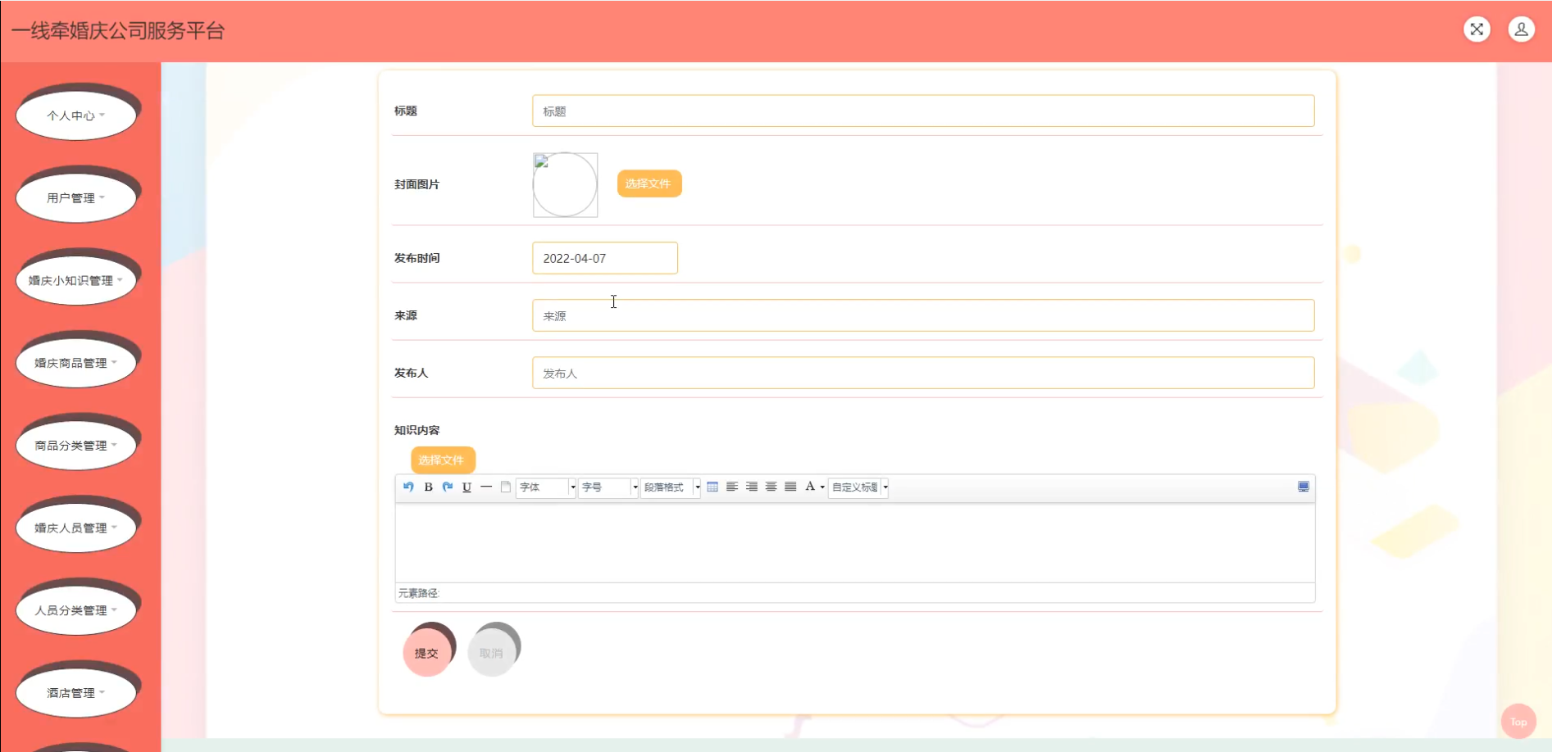Open the 自定义标题 custom heading dropdown

[859, 487]
